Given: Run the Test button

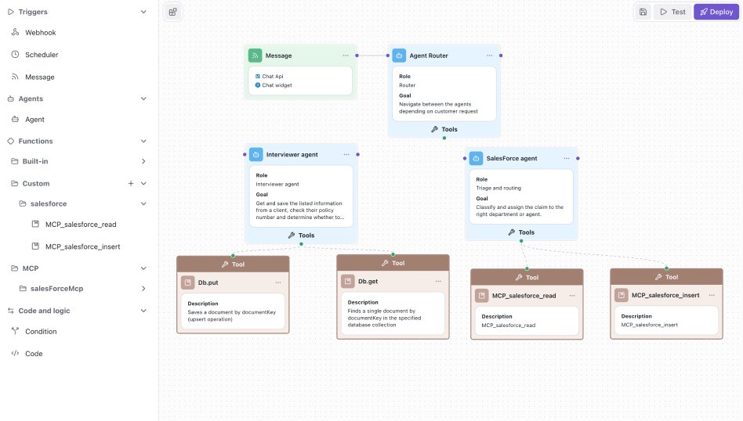Looking at the screenshot, I should point(673,12).
